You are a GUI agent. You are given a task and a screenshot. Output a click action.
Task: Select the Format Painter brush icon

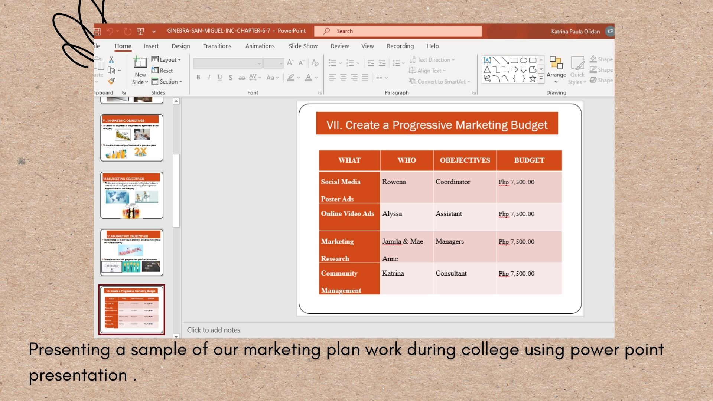111,81
